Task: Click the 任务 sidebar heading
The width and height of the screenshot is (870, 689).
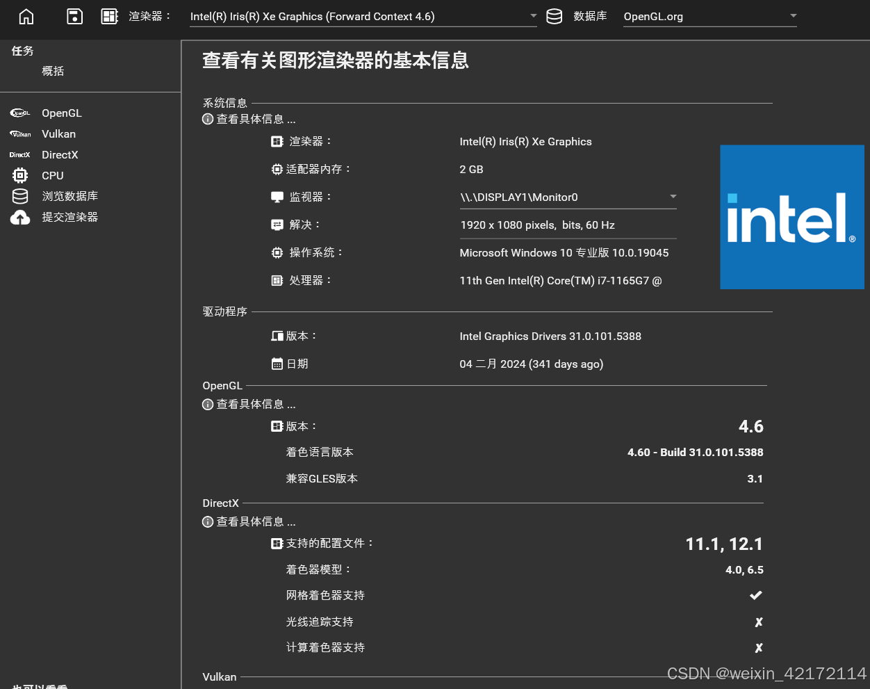Action: [23, 51]
